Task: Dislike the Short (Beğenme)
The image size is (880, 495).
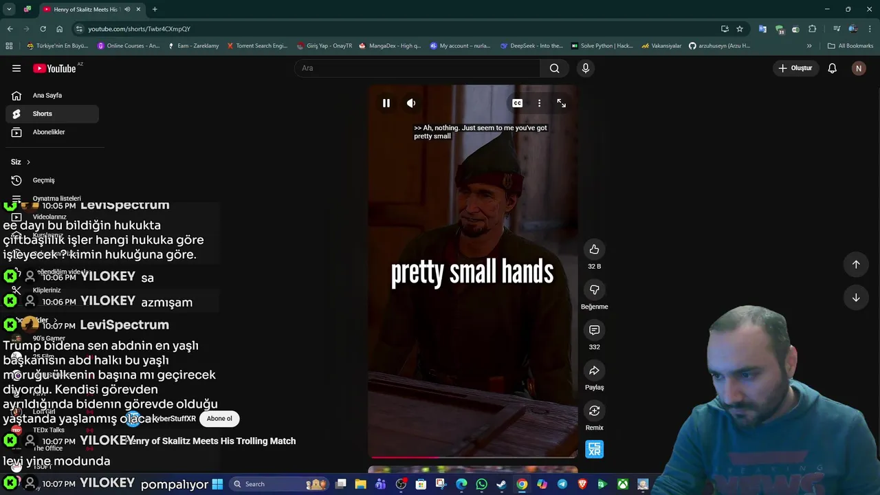Action: (595, 290)
